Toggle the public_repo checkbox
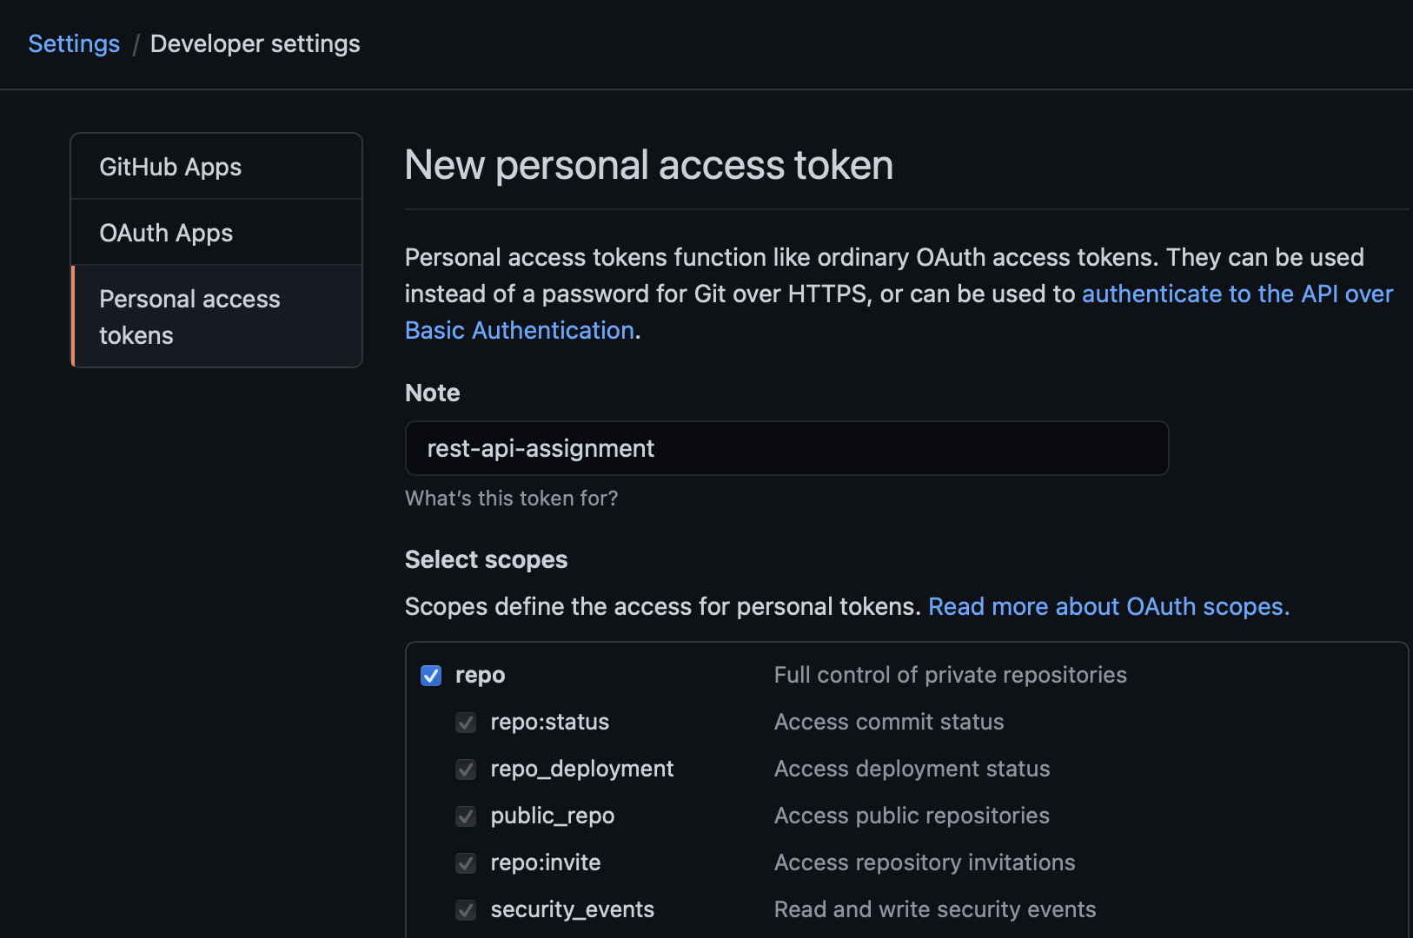The image size is (1413, 938). (x=466, y=816)
